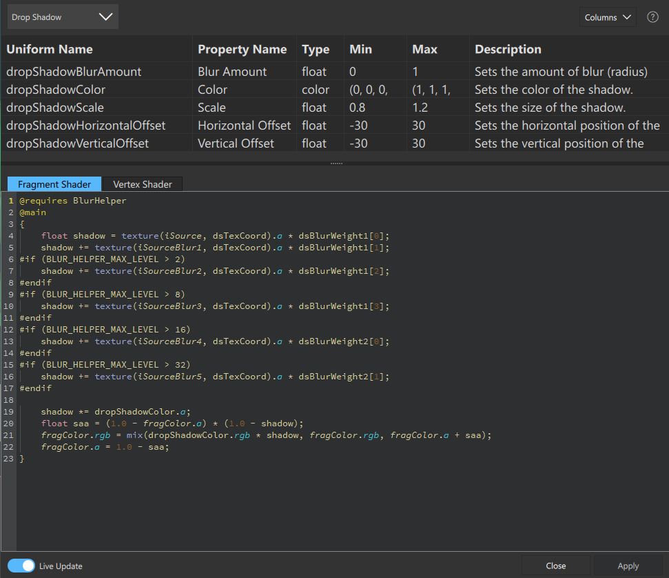Click the Property Name column header

(242, 49)
